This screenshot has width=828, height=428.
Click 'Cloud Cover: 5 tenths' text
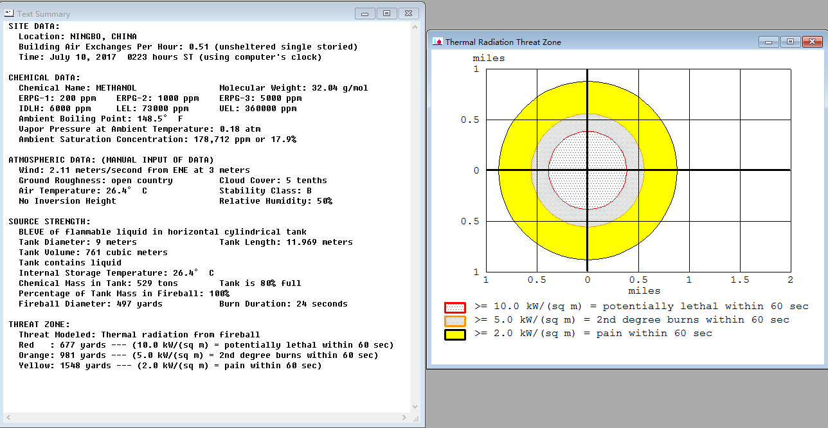point(273,181)
